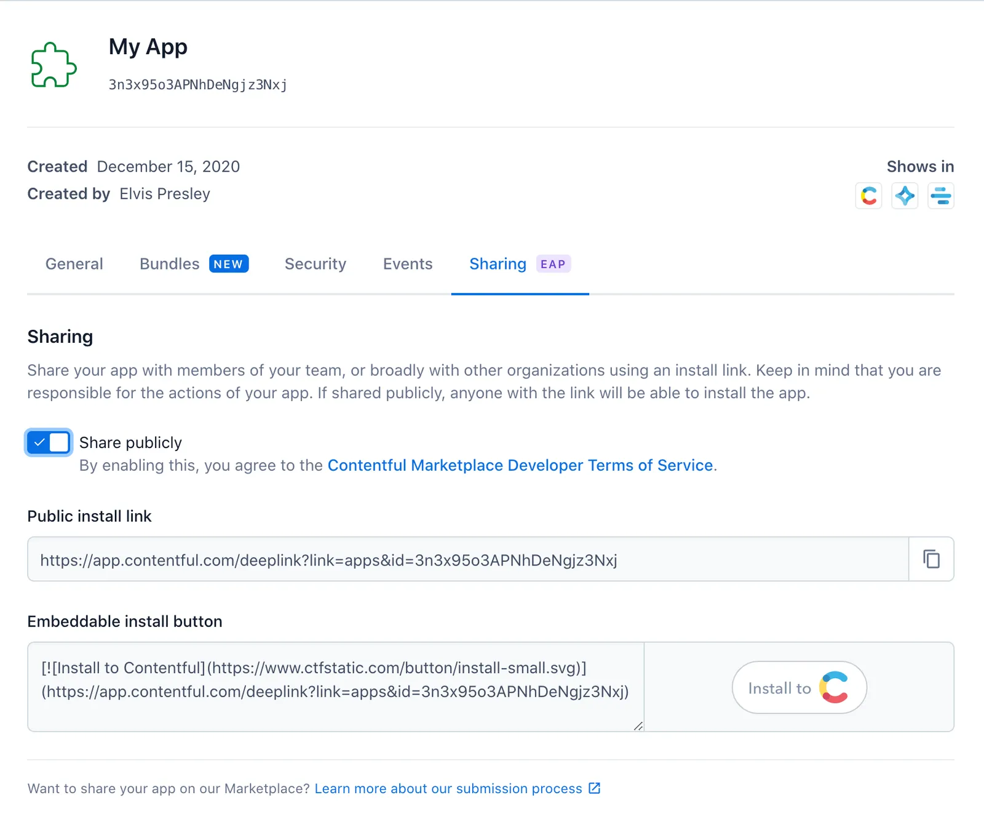Click the Install to Contentful button preview
The width and height of the screenshot is (984, 835).
pos(799,687)
